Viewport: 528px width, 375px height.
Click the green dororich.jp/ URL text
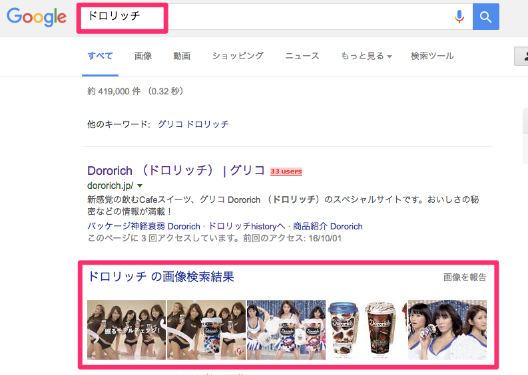(110, 186)
